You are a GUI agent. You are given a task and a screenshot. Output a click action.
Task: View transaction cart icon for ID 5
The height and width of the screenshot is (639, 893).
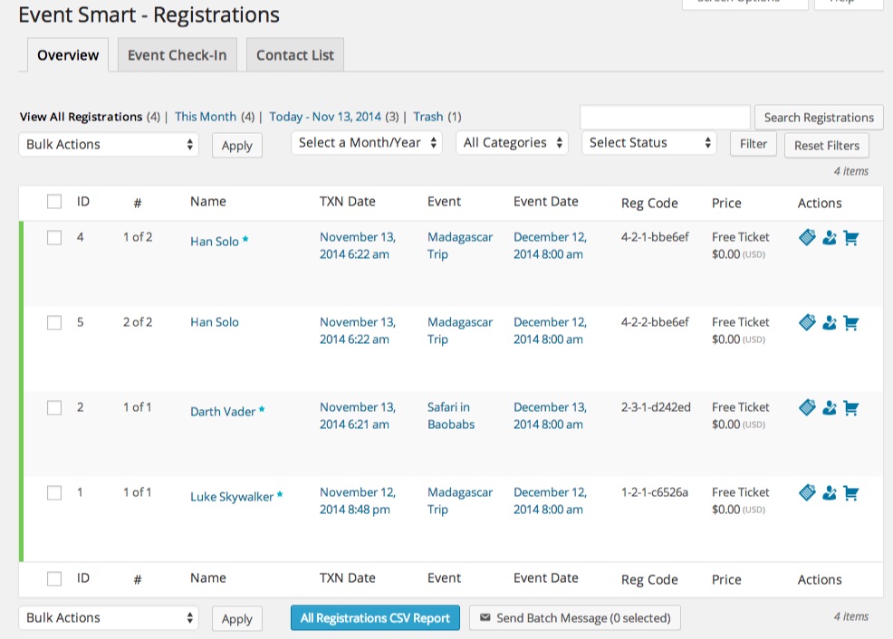point(850,323)
